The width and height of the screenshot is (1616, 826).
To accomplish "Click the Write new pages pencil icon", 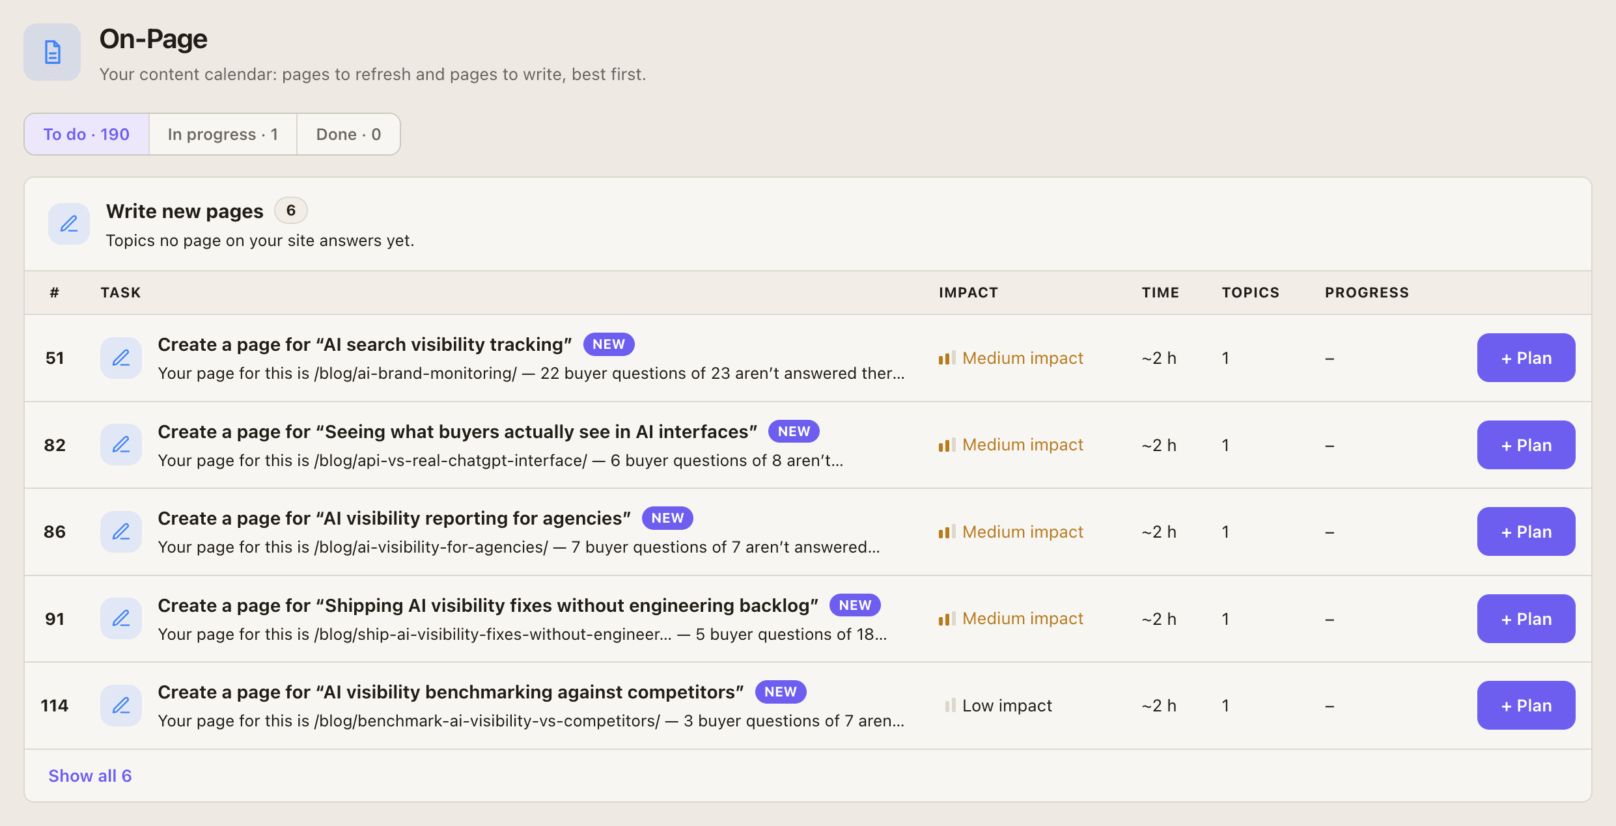I will 69,224.
